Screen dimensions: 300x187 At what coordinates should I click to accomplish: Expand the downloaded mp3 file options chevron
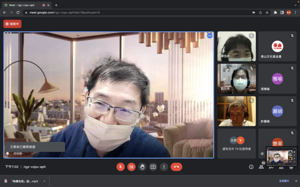point(44,181)
